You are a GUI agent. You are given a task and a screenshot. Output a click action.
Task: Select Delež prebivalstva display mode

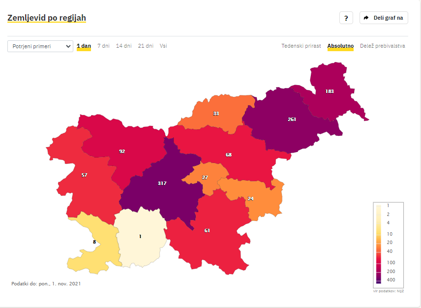pos(382,46)
